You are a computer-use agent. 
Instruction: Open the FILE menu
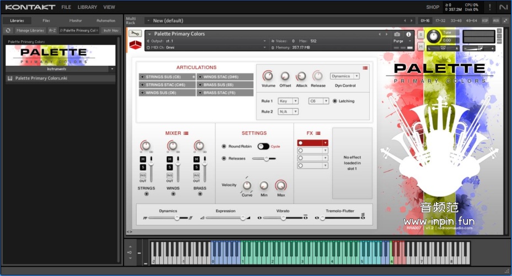pos(66,7)
